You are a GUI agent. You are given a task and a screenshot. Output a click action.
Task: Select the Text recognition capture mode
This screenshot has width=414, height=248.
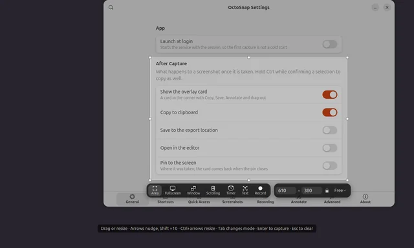(245, 191)
